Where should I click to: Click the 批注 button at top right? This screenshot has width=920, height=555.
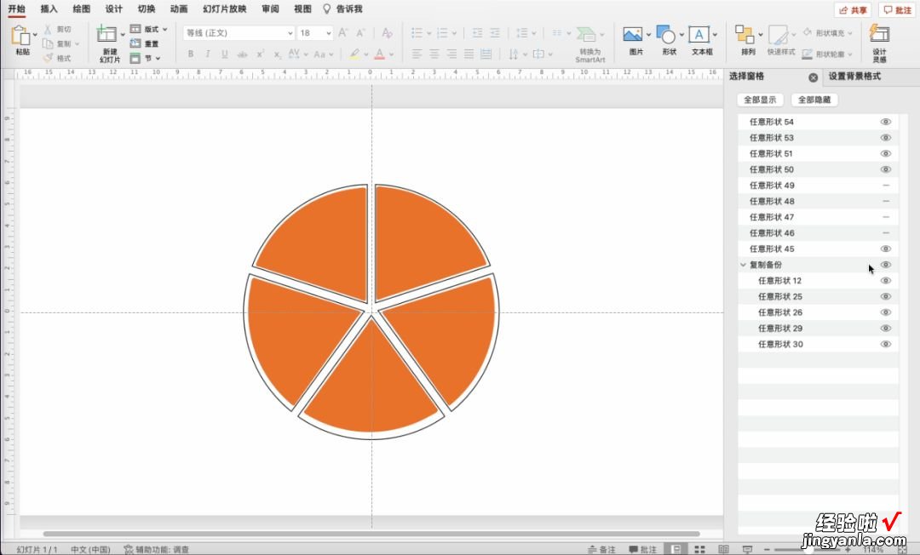[898, 10]
